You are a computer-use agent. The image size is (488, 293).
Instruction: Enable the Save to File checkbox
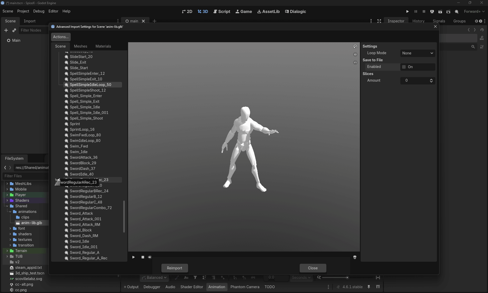[x=404, y=67]
